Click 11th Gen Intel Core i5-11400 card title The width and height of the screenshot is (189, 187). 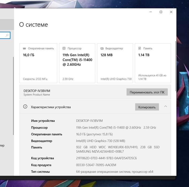point(77,60)
